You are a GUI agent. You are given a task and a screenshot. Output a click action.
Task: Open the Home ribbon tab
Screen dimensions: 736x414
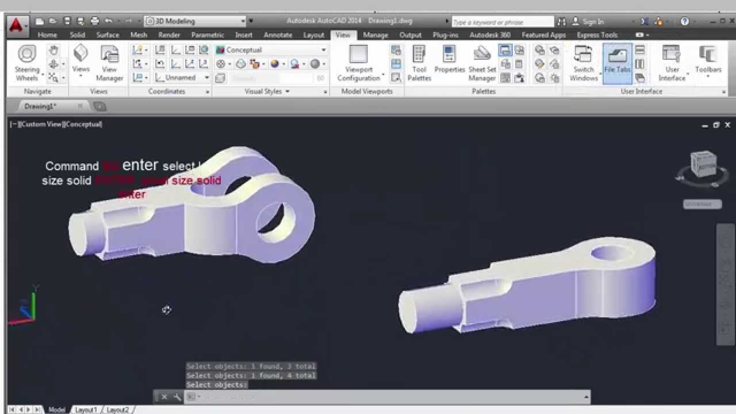tap(47, 35)
